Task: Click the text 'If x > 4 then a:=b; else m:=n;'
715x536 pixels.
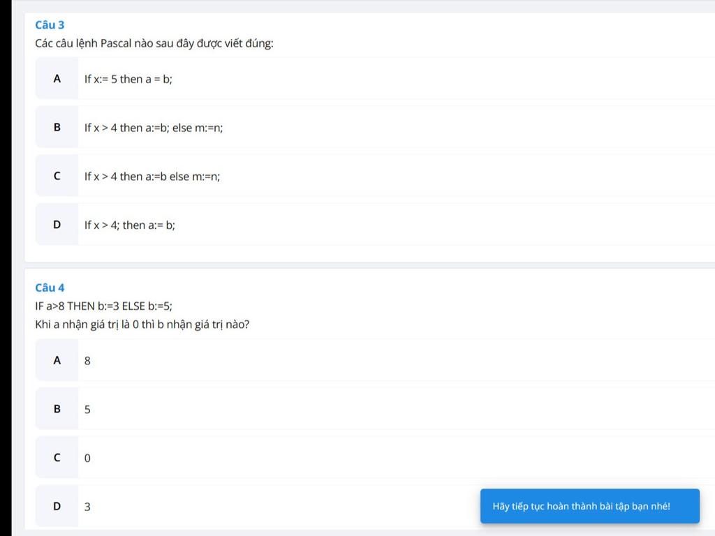Action: click(153, 128)
